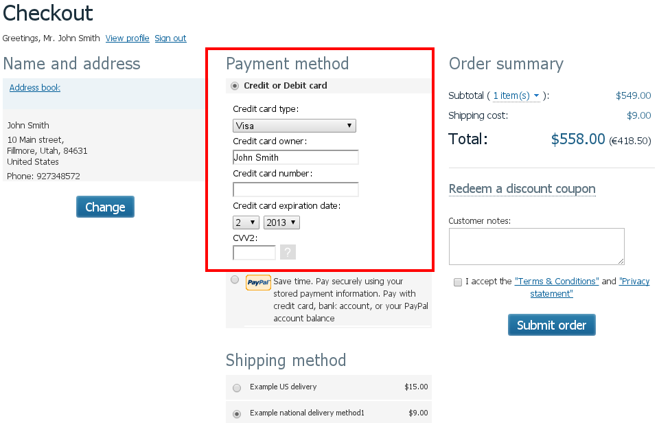Viewport: 659px width, 423px height.
Task: Open the expiration month dropdown
Action: pyautogui.click(x=246, y=222)
